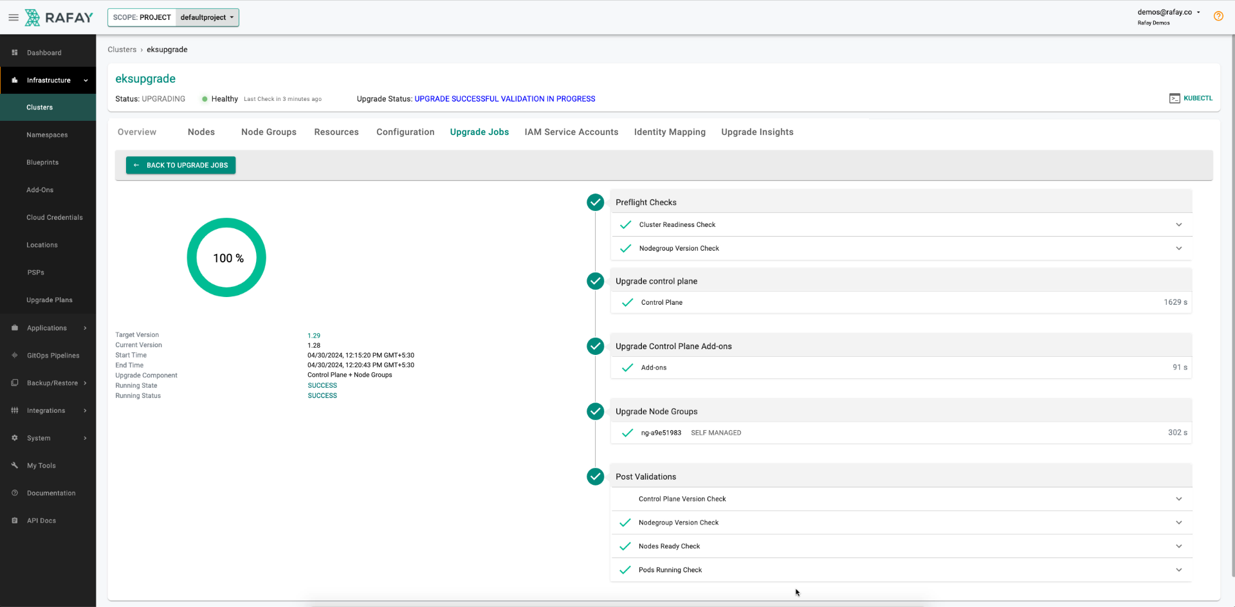Click the KUBECTL terminal icon
The width and height of the screenshot is (1235, 607).
(x=1175, y=98)
